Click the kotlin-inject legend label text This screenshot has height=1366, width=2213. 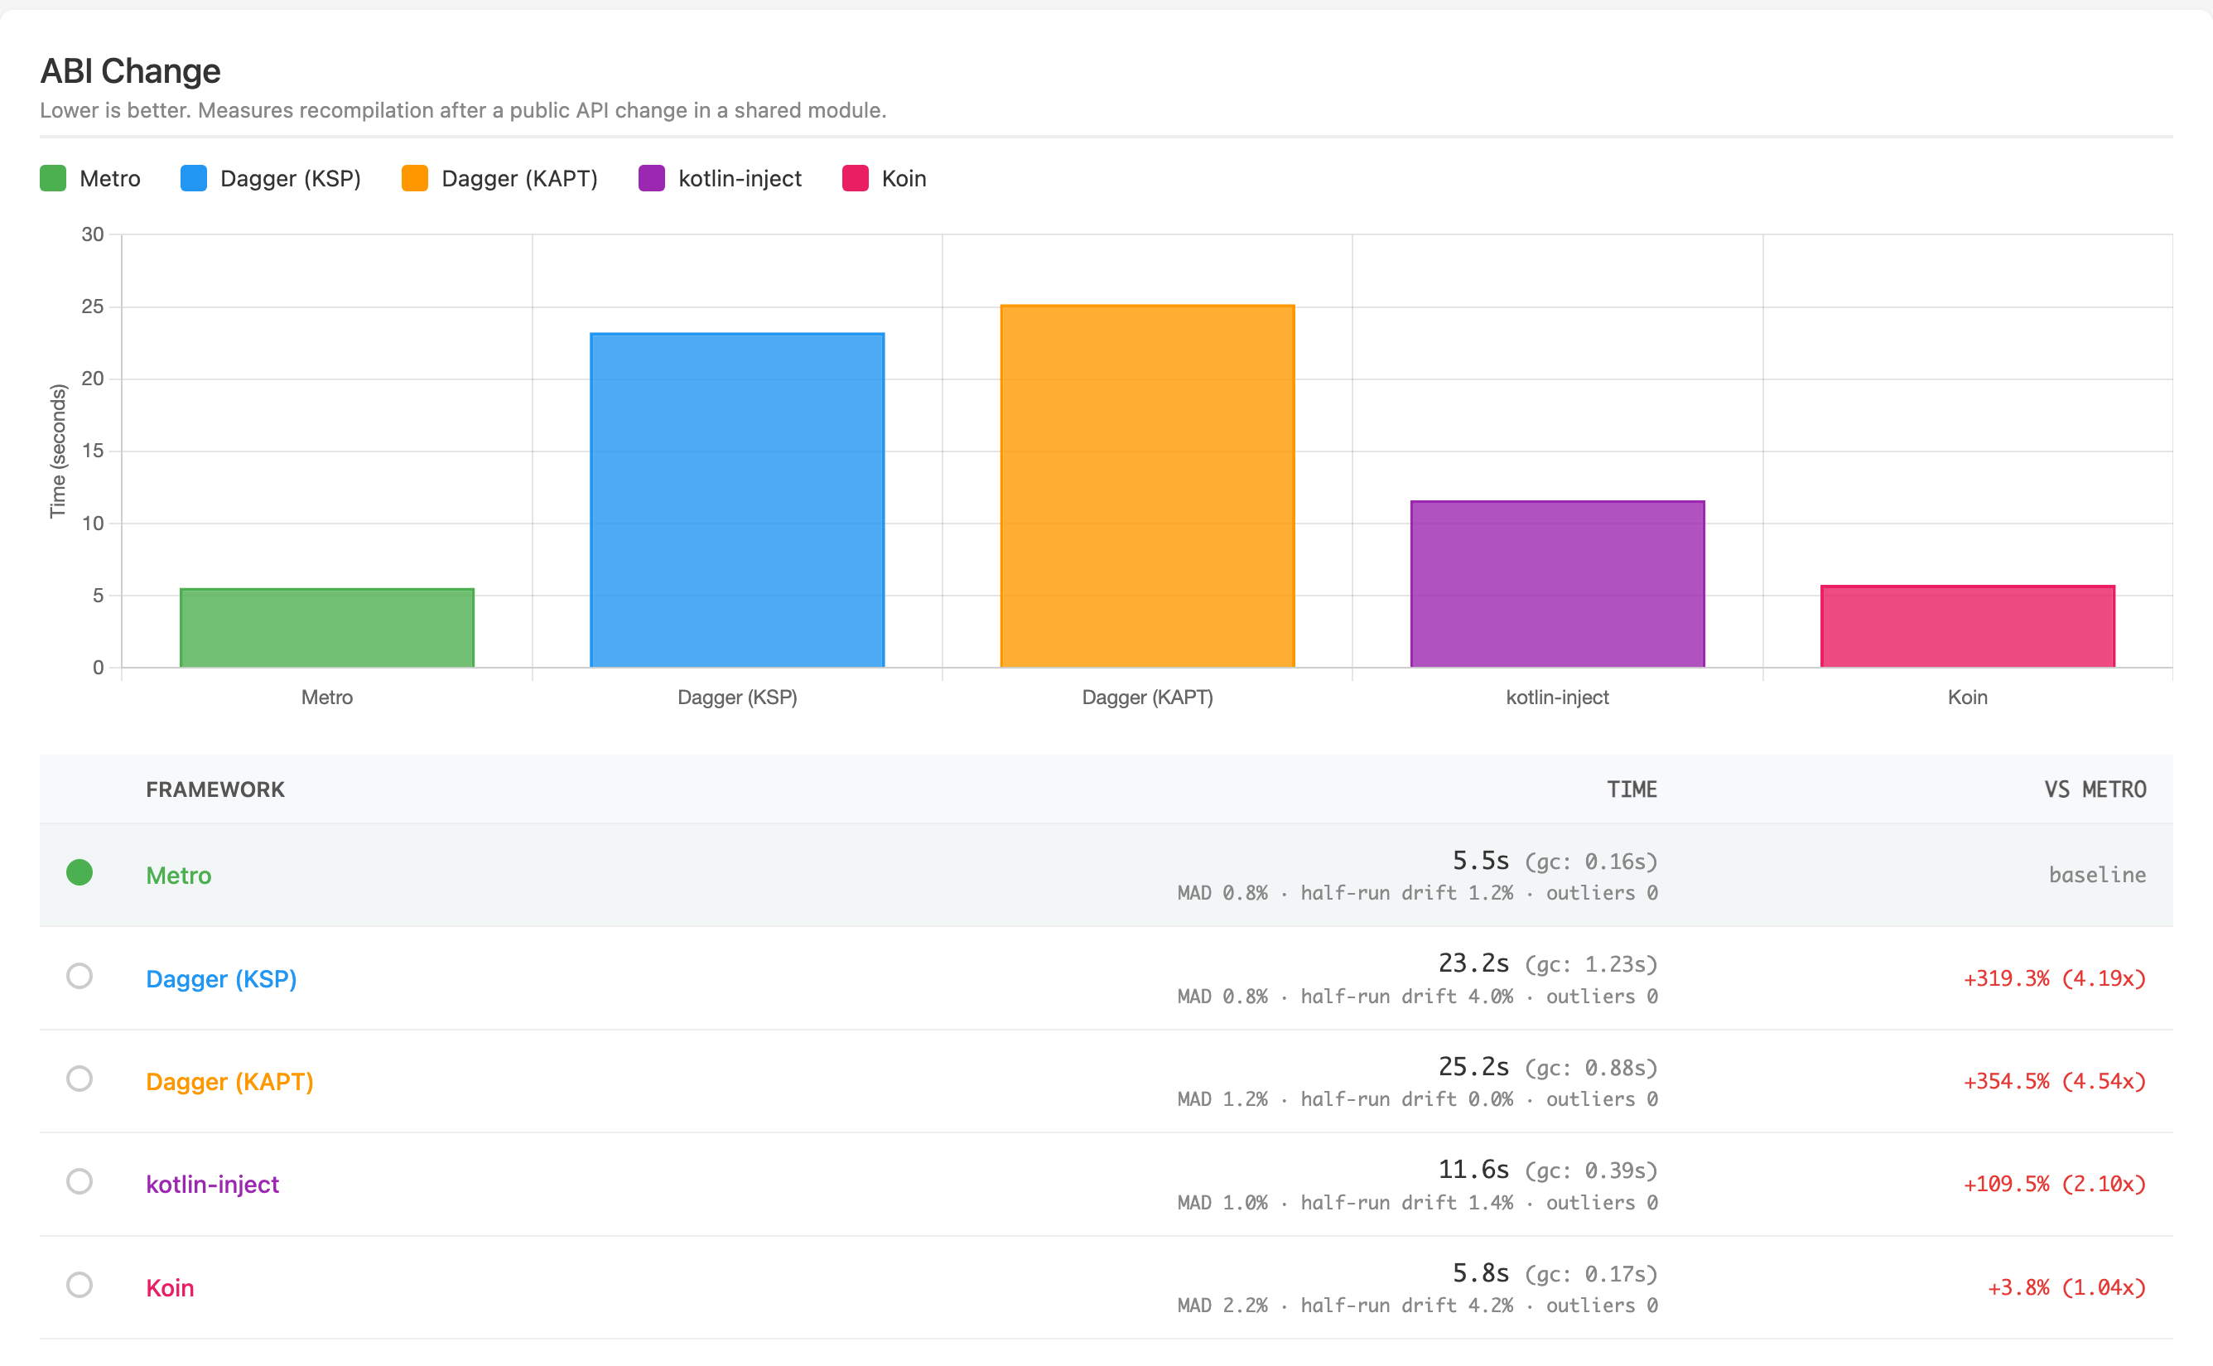tap(740, 179)
